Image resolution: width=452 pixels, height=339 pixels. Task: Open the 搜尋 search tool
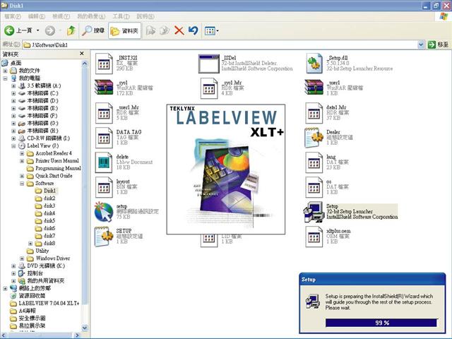[93, 30]
